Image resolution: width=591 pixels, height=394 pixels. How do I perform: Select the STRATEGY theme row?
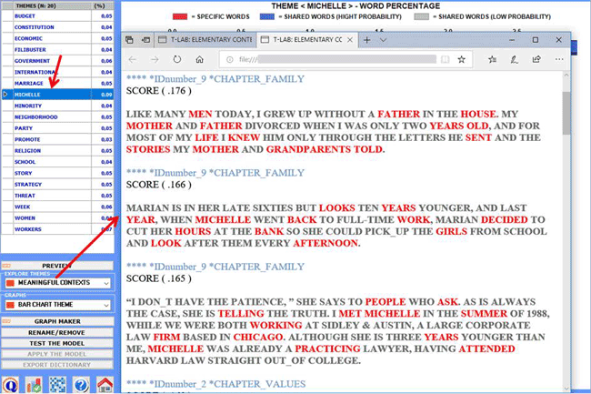(57, 185)
